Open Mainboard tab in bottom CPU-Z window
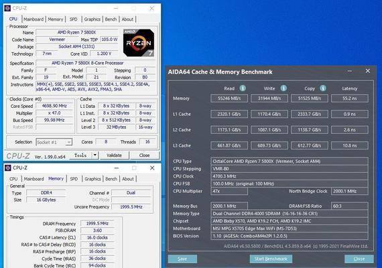This screenshot has width=382, height=268. (34, 179)
